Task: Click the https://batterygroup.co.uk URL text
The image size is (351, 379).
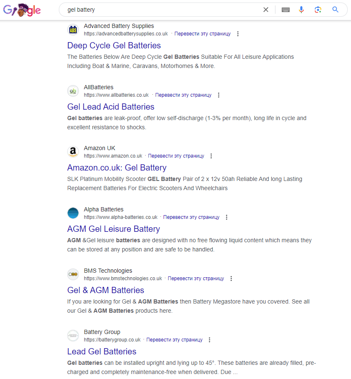Action: [x=112, y=340]
